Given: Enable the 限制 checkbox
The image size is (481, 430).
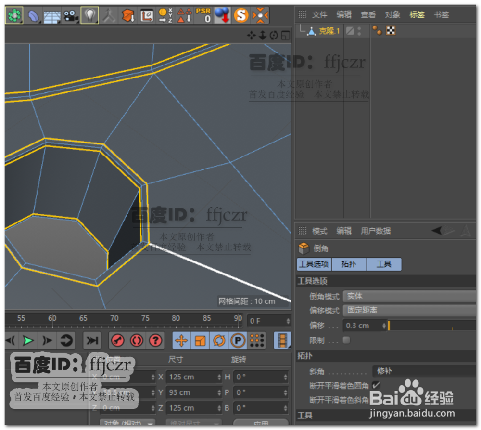Looking at the screenshot, I should click(x=346, y=340).
